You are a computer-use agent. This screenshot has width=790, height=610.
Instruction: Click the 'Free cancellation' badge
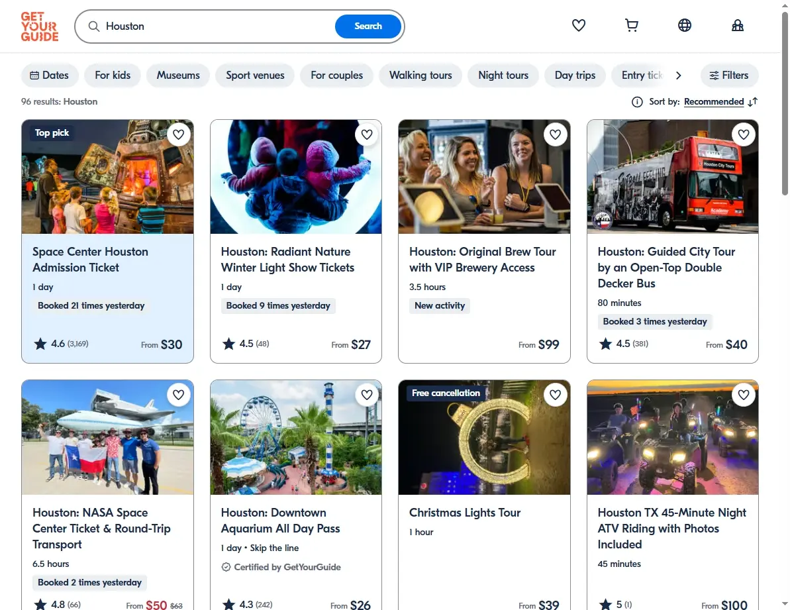tap(446, 393)
